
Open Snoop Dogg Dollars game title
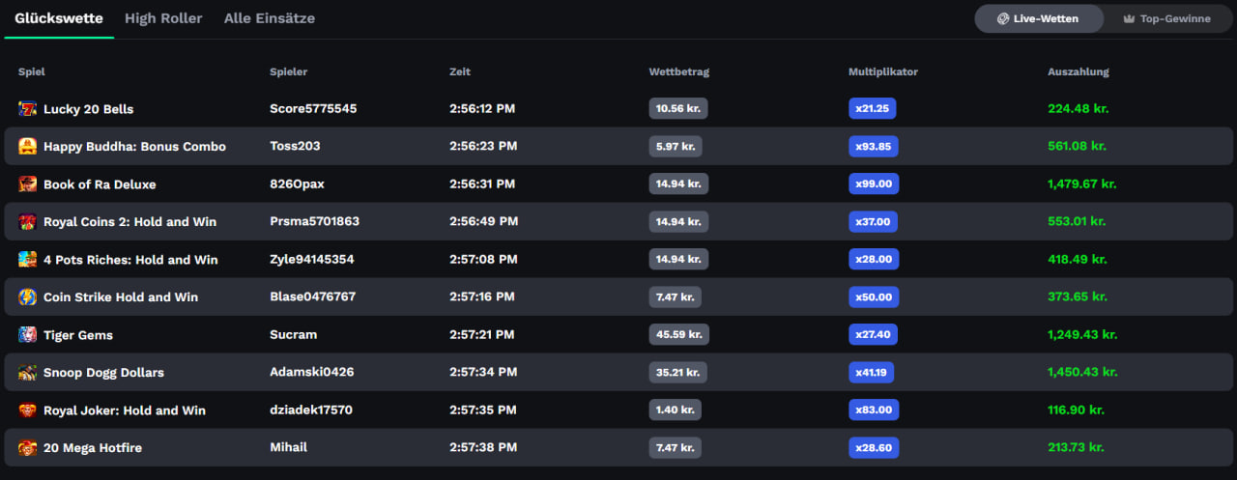tap(103, 373)
